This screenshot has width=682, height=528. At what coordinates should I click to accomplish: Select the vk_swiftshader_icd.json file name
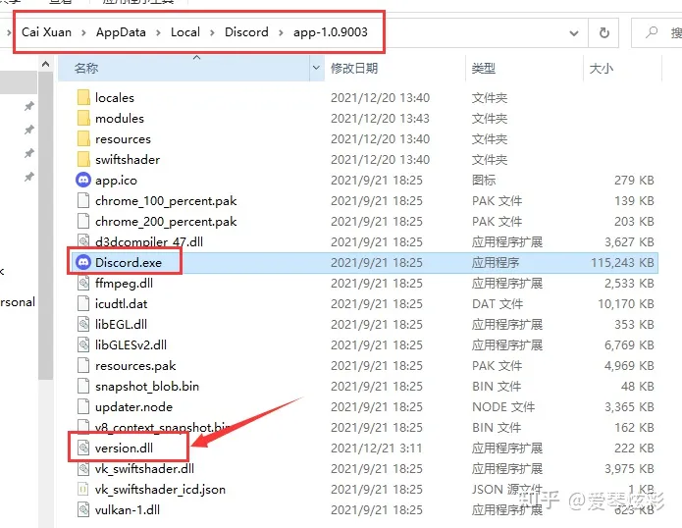click(x=160, y=490)
